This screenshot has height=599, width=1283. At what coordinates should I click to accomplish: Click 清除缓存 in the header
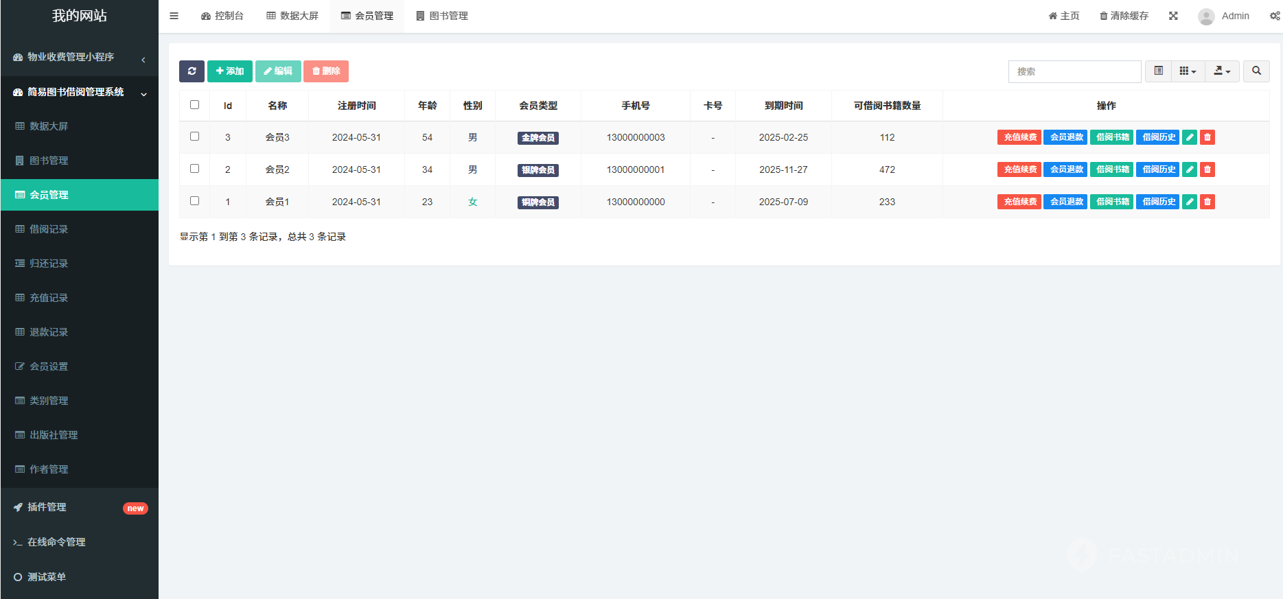pyautogui.click(x=1124, y=16)
